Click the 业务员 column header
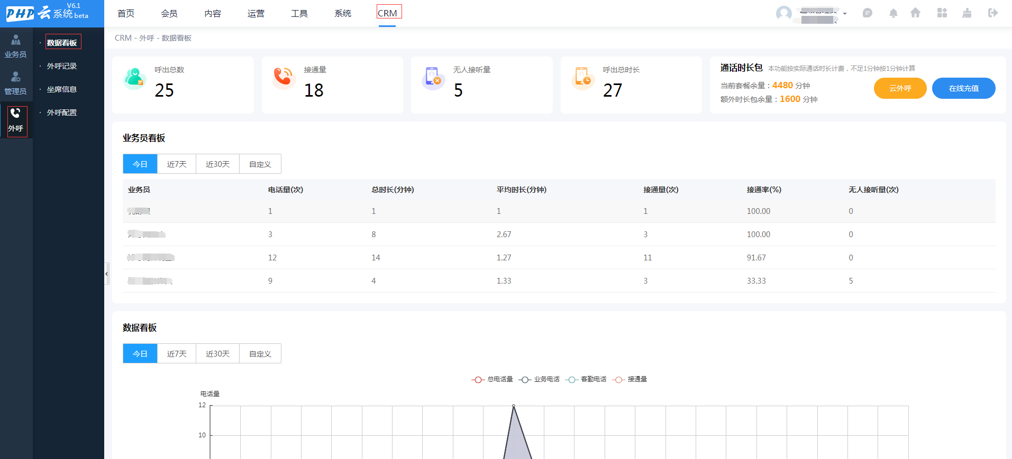 [x=139, y=190]
